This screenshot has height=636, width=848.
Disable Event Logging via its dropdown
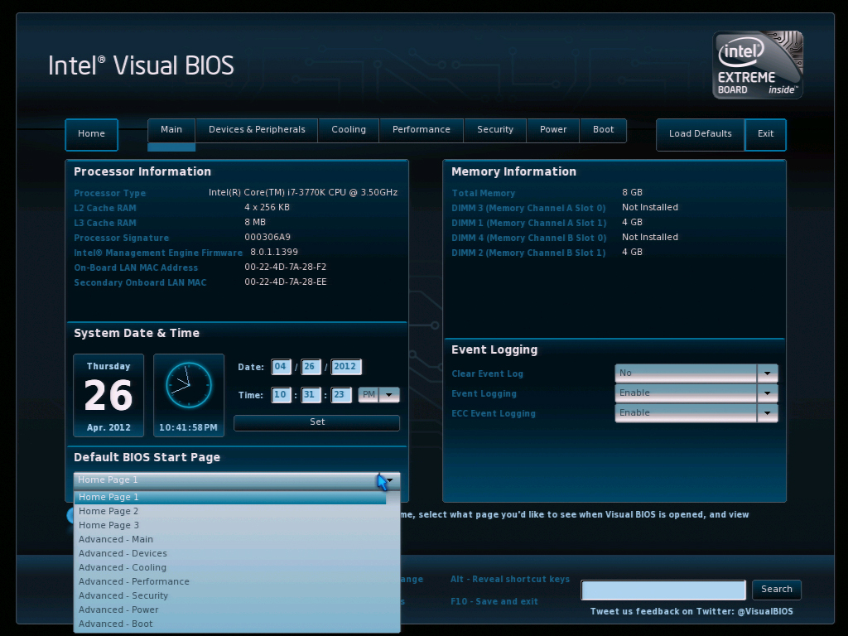tap(767, 393)
